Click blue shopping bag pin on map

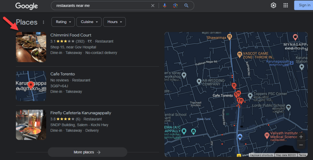click(x=240, y=137)
